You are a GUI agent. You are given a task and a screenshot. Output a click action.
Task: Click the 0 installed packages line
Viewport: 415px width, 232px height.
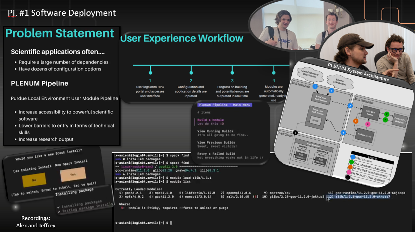coord(138,159)
